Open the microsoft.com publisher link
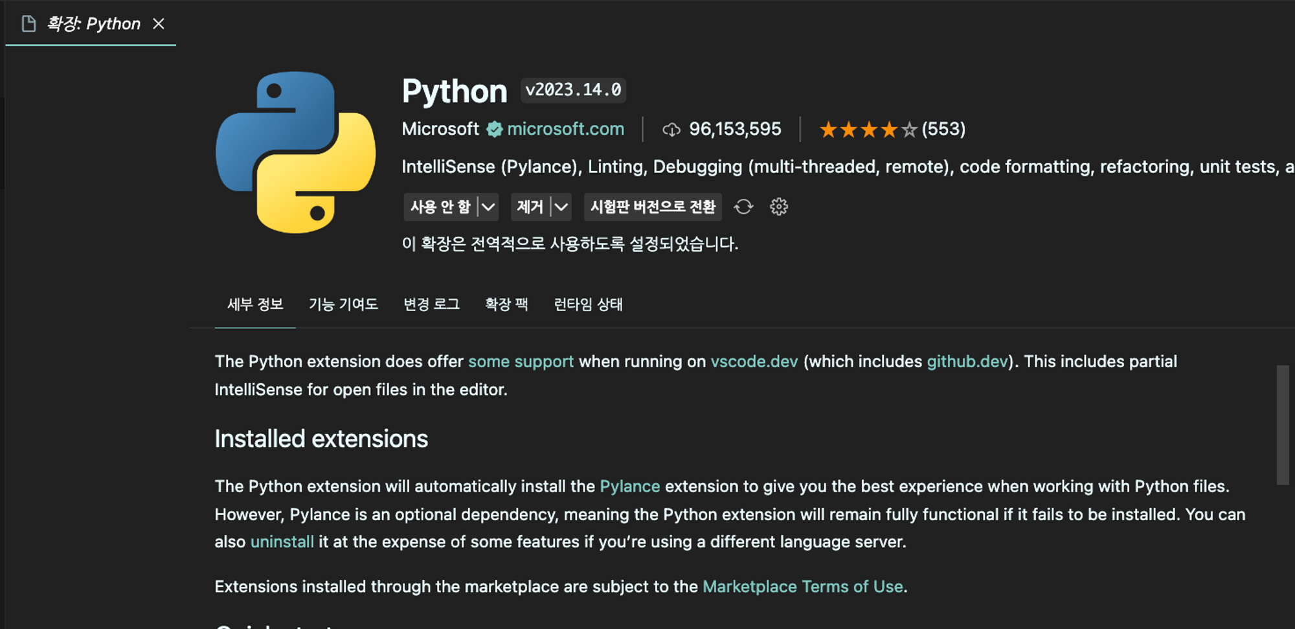 coord(565,130)
